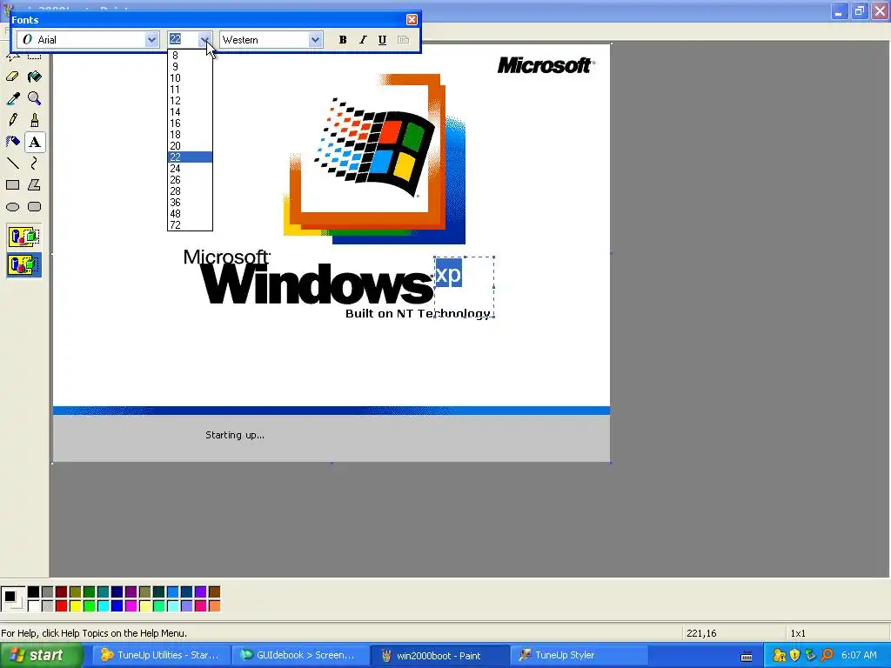Image resolution: width=891 pixels, height=668 pixels.
Task: Click the system tray clock 6:07 AM
Action: point(859,656)
